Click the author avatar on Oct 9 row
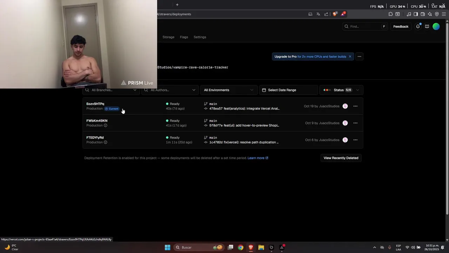Image resolution: width=449 pixels, height=253 pixels. tap(345, 123)
